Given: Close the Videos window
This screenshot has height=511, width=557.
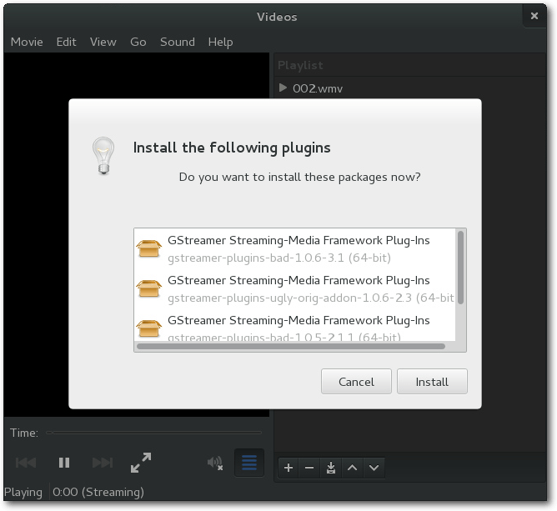Looking at the screenshot, I should pos(534,16).
